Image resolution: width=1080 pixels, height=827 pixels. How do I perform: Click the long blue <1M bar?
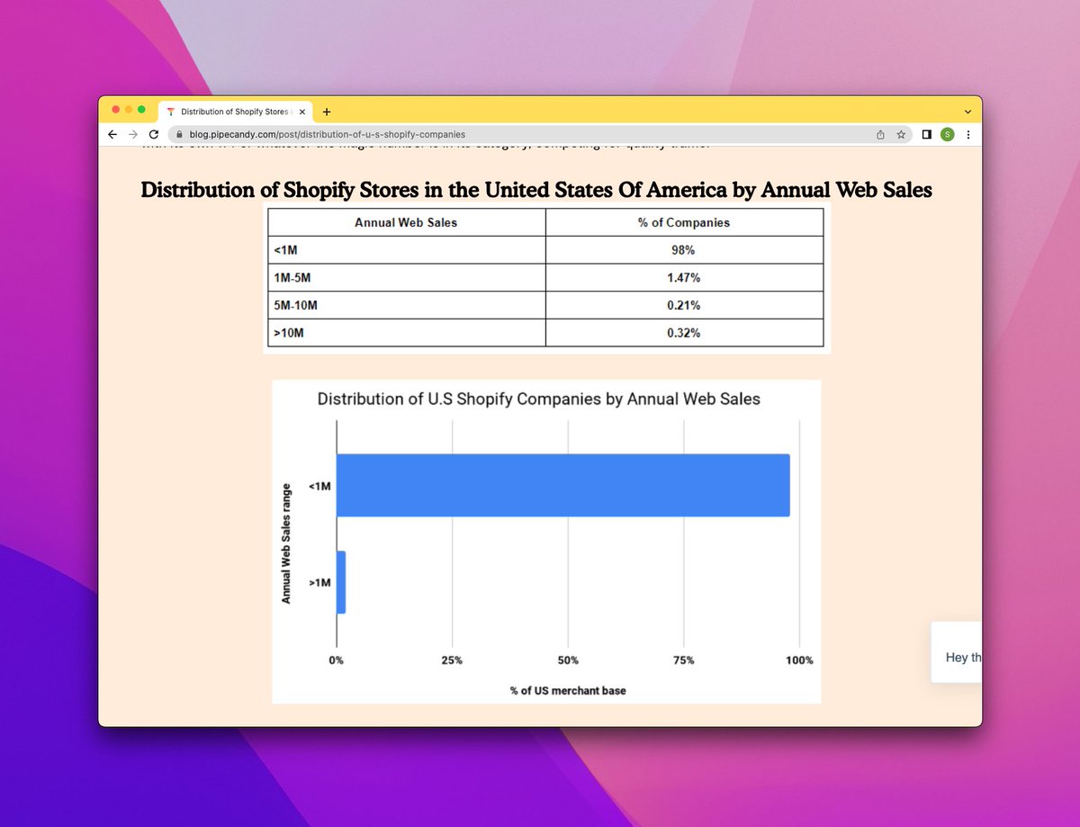562,485
